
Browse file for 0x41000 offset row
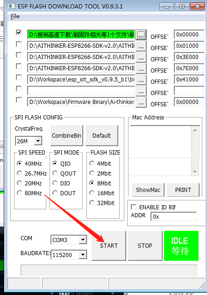pos(141,80)
